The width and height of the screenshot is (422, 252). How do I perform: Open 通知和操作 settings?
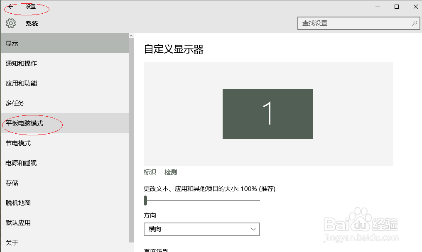[21, 63]
